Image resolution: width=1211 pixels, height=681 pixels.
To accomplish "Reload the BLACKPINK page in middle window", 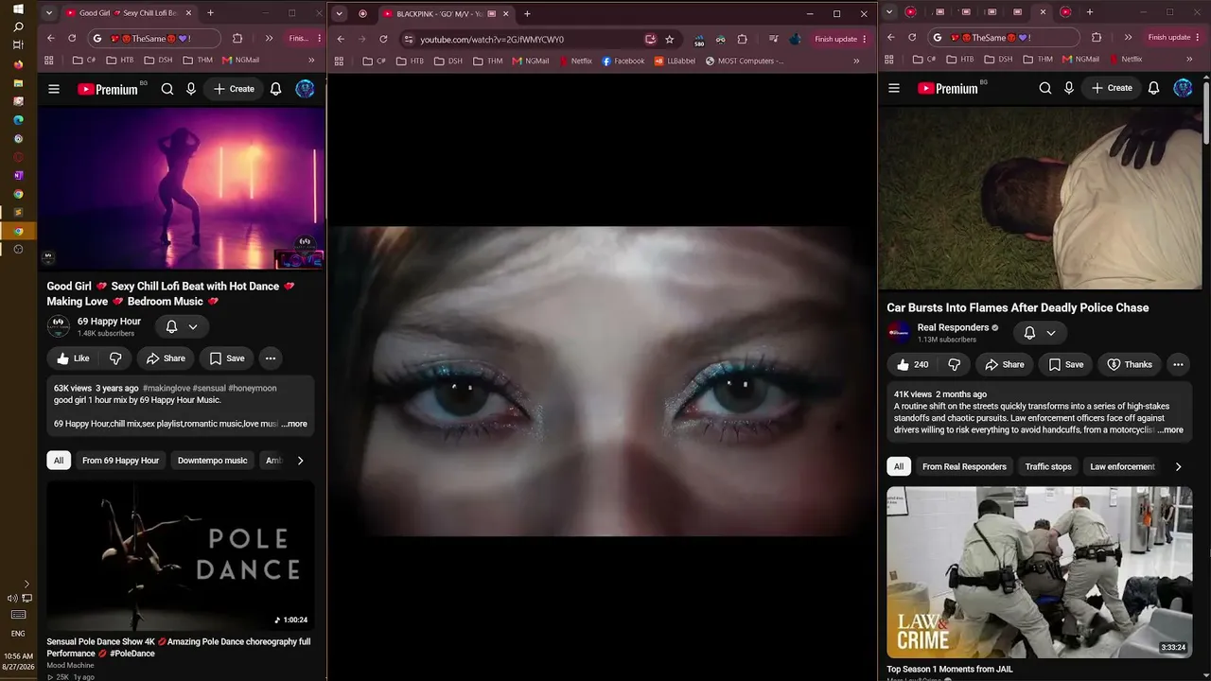I will 383,39.
